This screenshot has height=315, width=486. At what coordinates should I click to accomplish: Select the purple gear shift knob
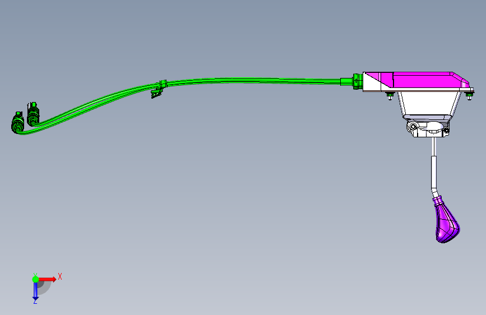point(447,220)
